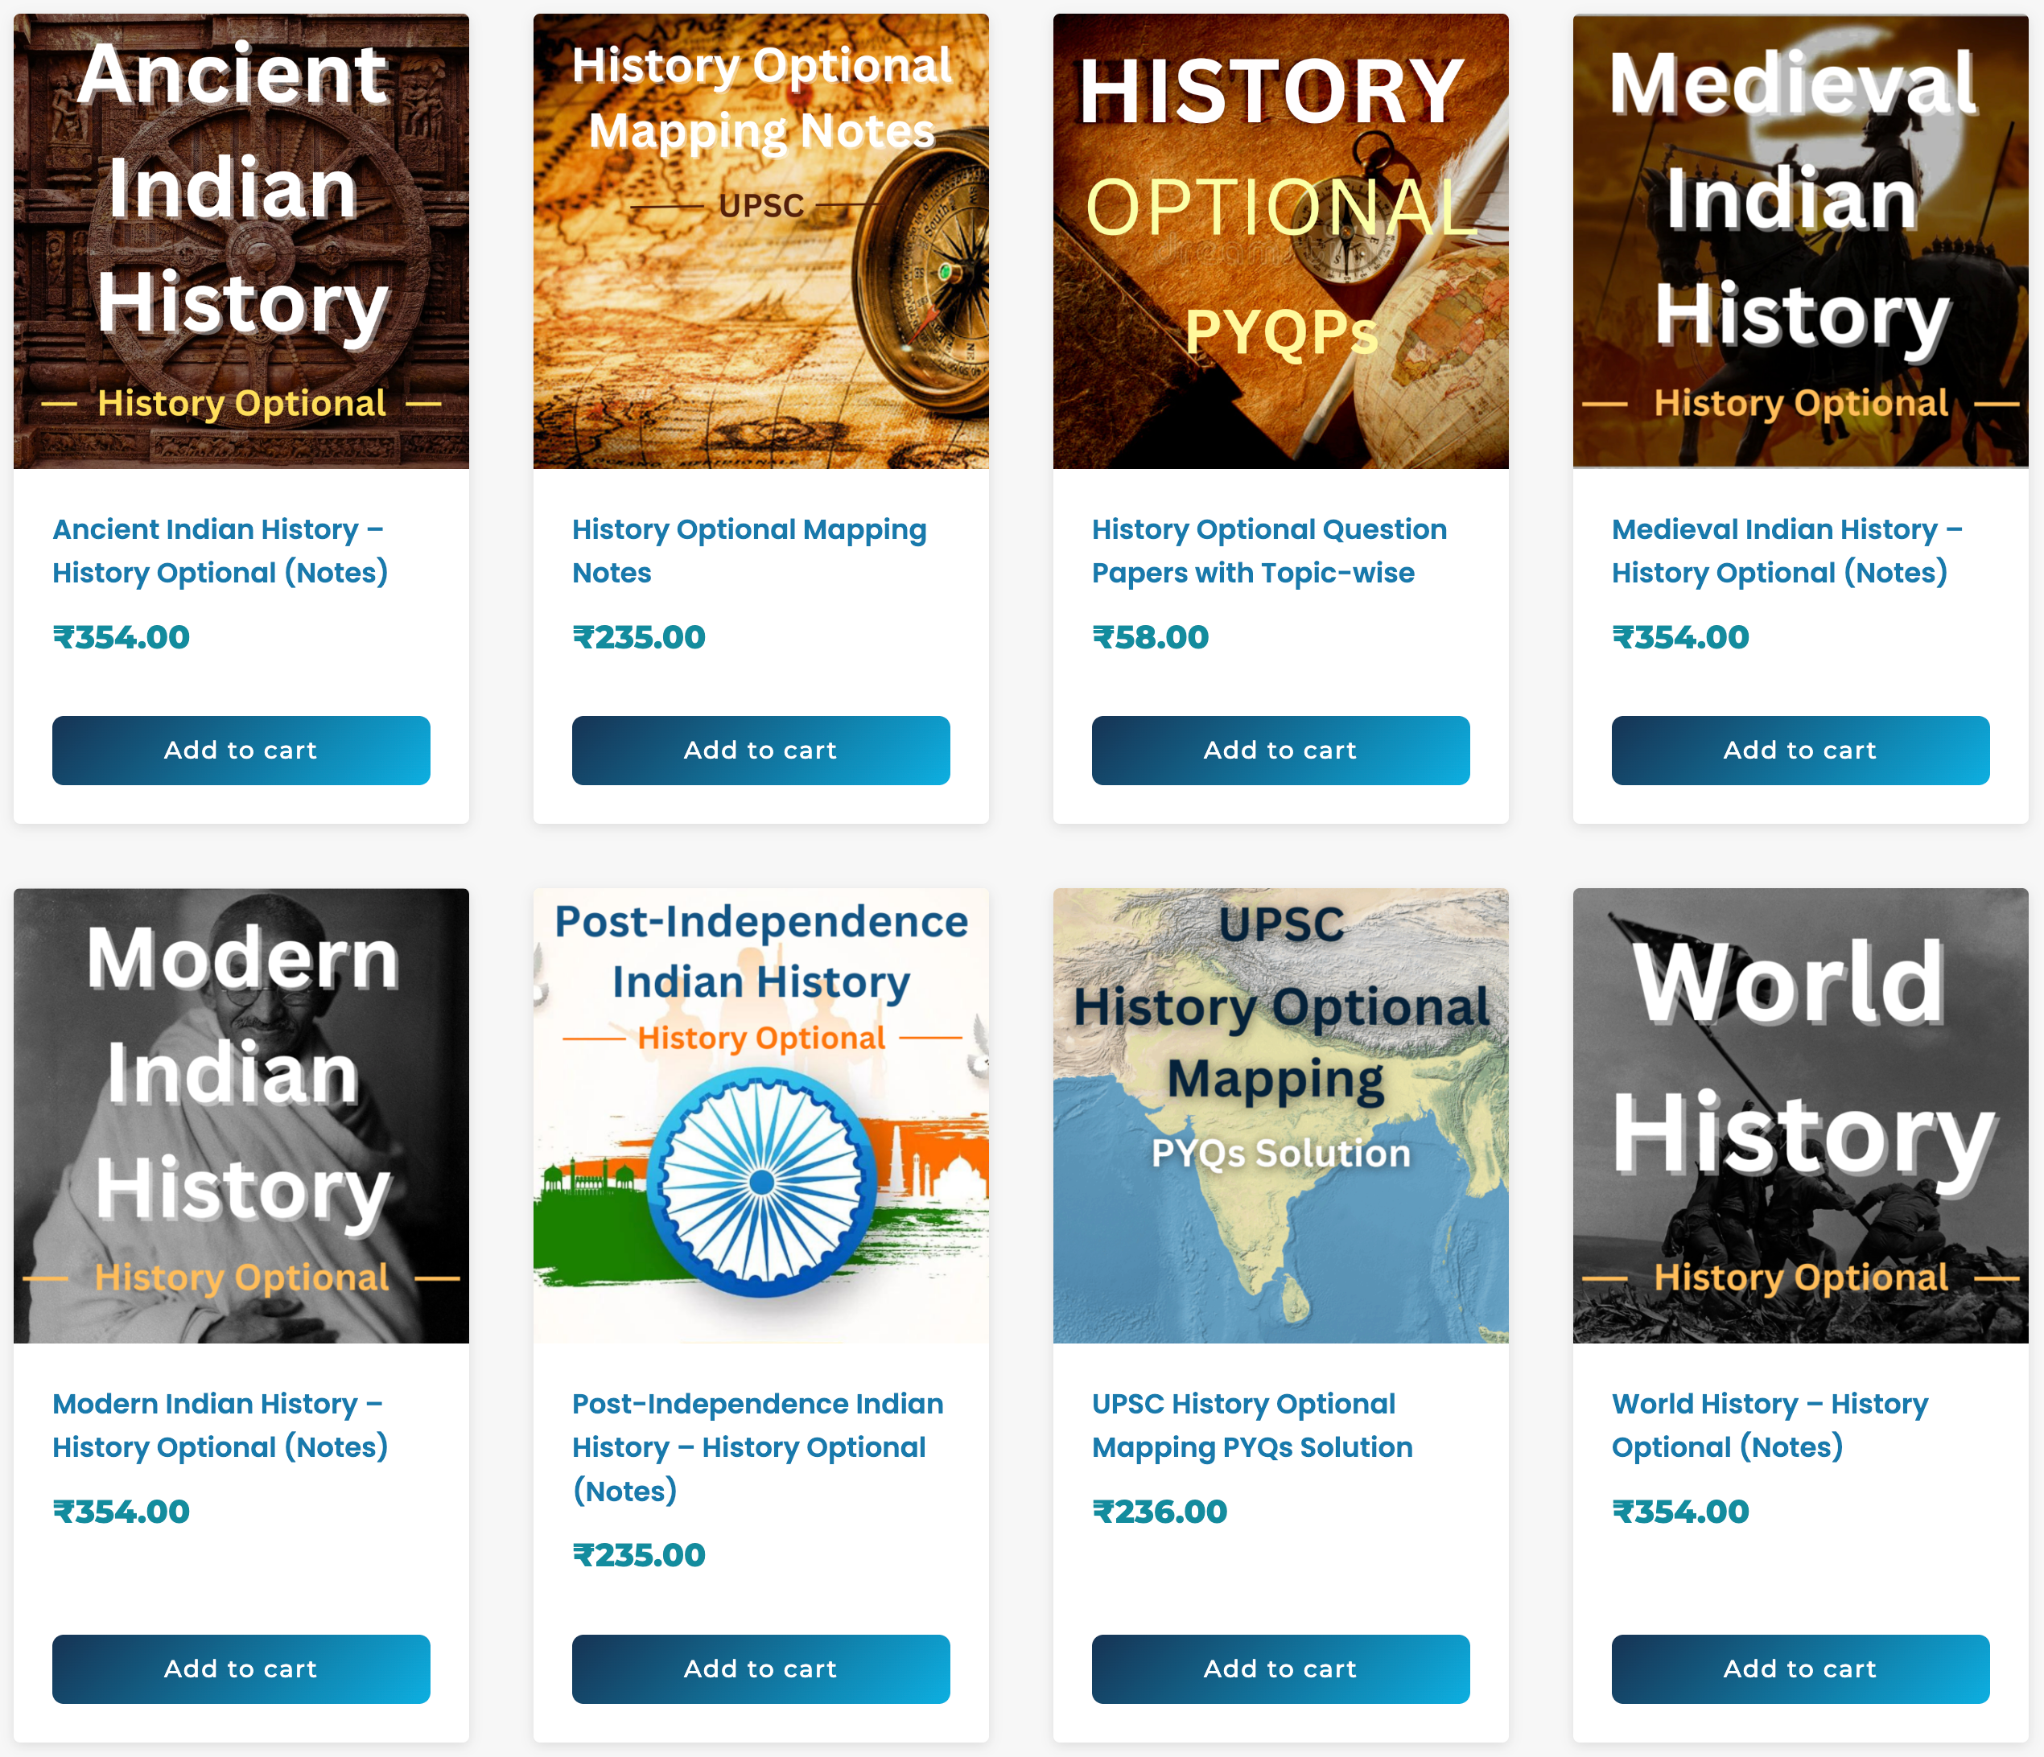Image resolution: width=2044 pixels, height=1757 pixels.
Task: Open 'Post-Independence Indian History' title link
Action: [x=757, y=1447]
